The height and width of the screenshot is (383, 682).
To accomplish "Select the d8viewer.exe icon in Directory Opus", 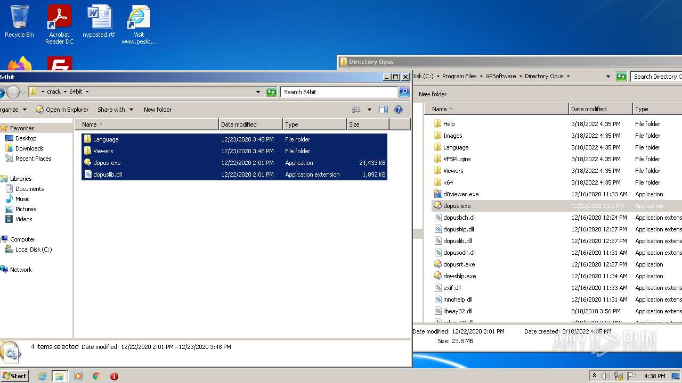I will click(x=438, y=194).
